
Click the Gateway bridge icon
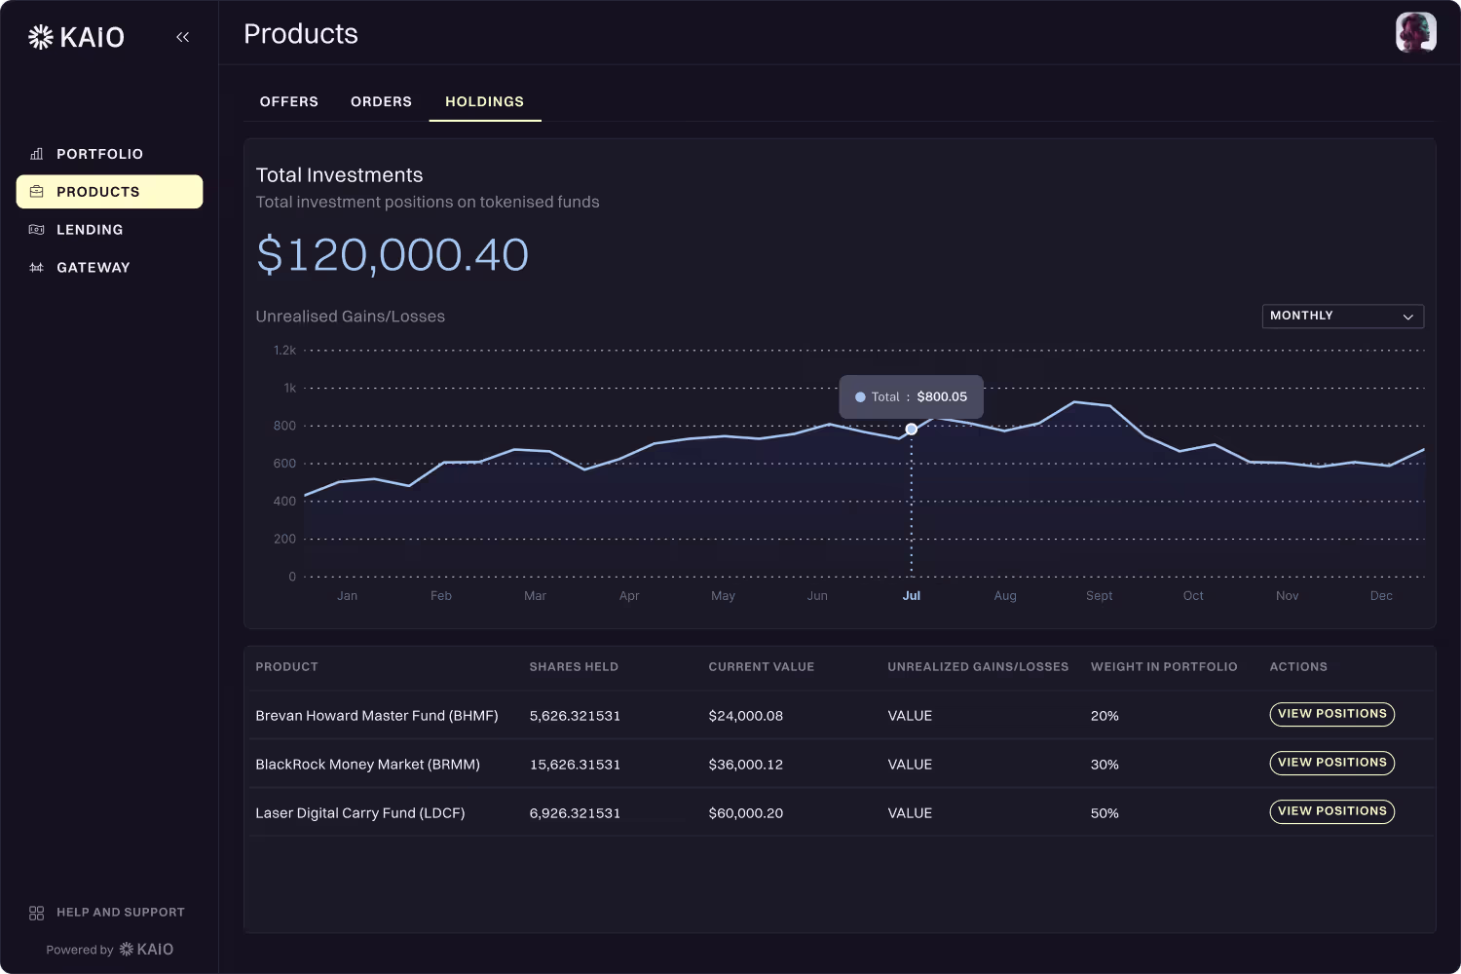click(x=37, y=268)
